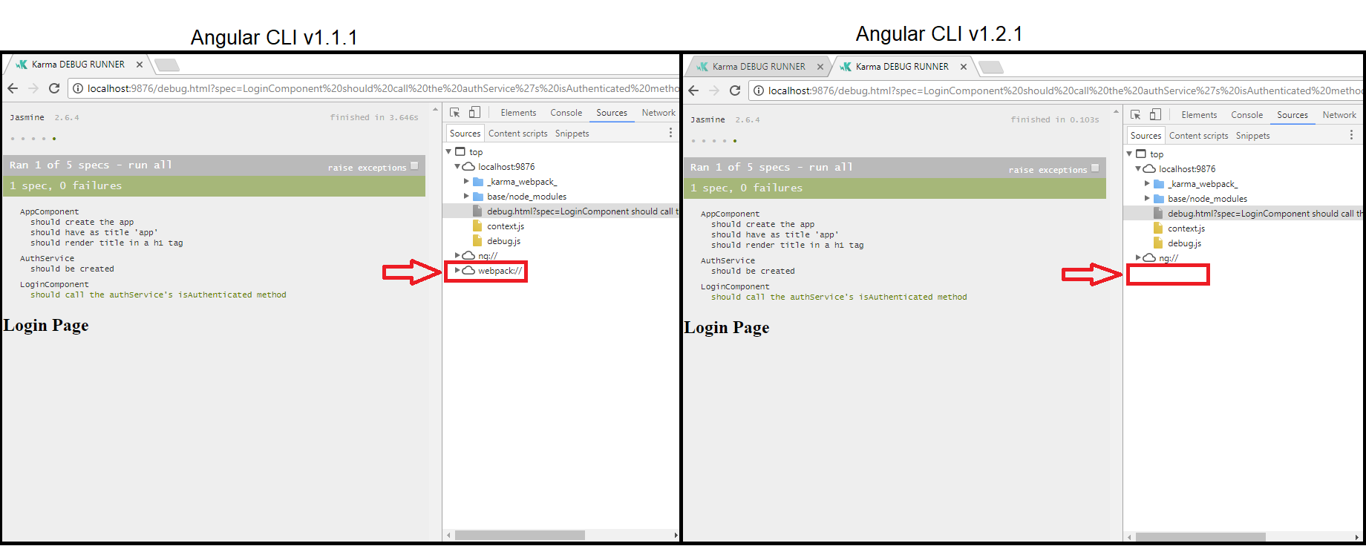Click the forward arrow in the left browser window
The height and width of the screenshot is (546, 1366).
[x=33, y=88]
